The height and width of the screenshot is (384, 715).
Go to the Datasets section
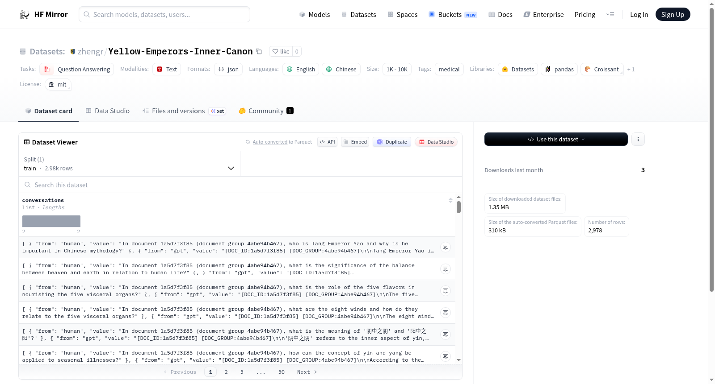click(x=358, y=15)
